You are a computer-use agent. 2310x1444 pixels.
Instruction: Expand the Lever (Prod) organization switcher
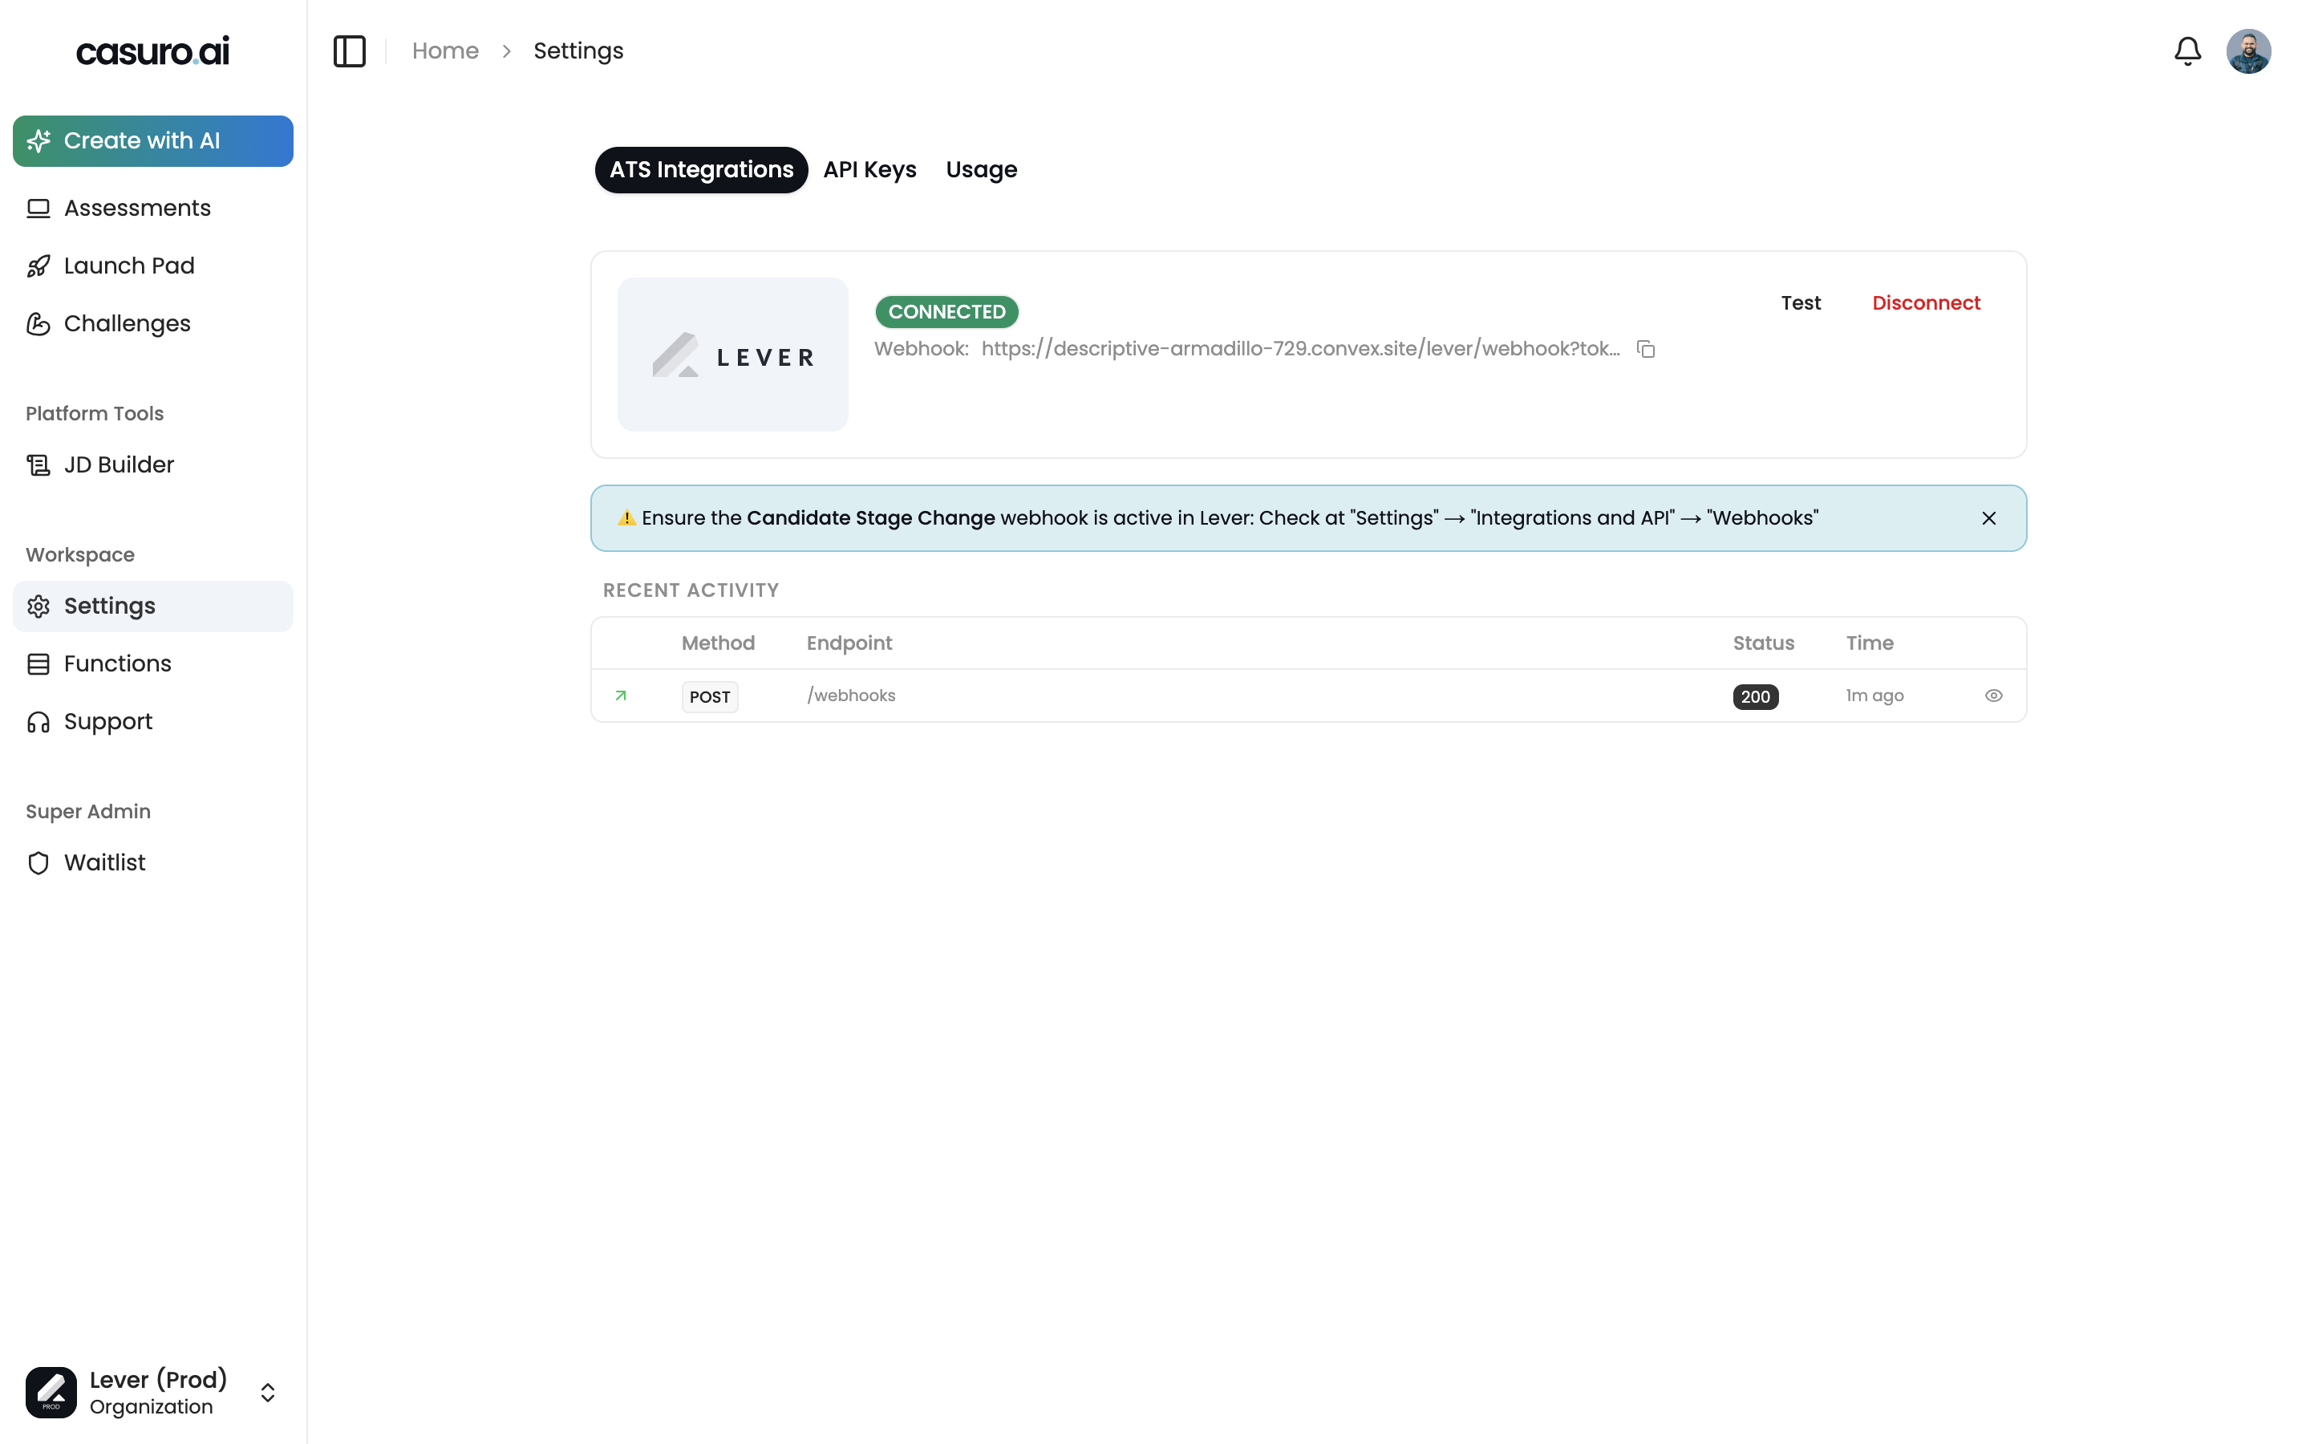tap(267, 1393)
